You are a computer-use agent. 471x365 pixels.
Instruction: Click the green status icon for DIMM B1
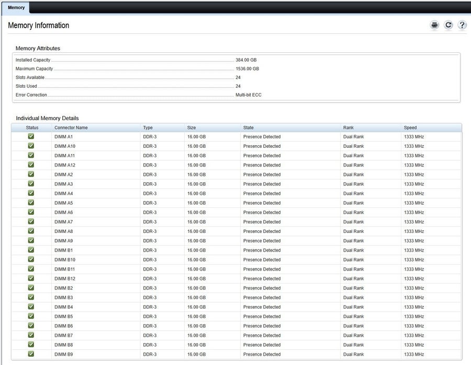coord(31,250)
